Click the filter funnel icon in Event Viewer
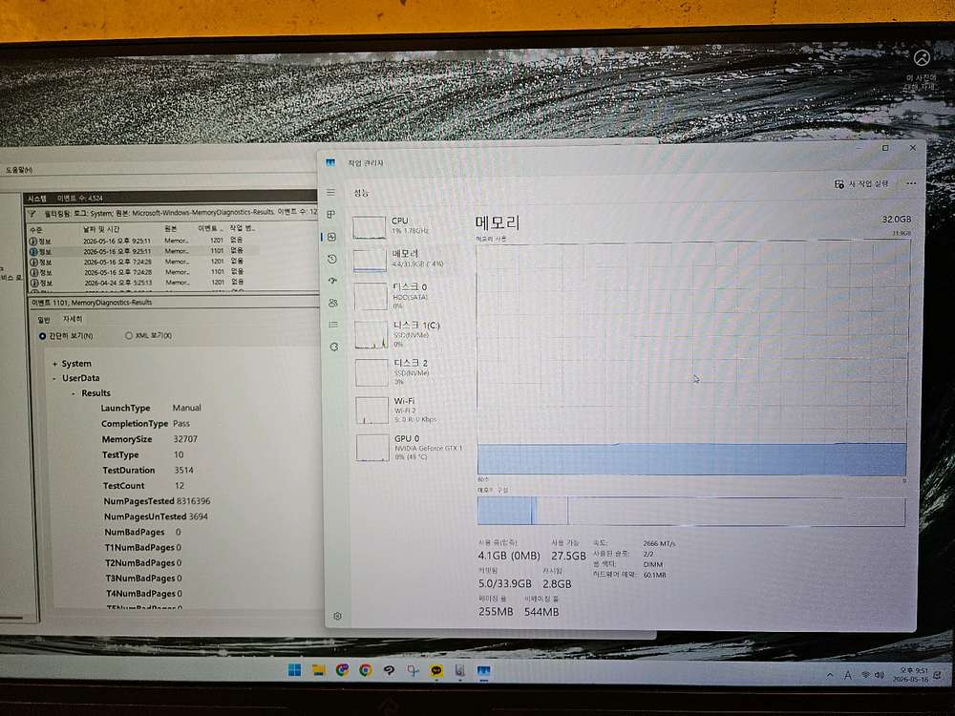The image size is (955, 716). click(32, 214)
